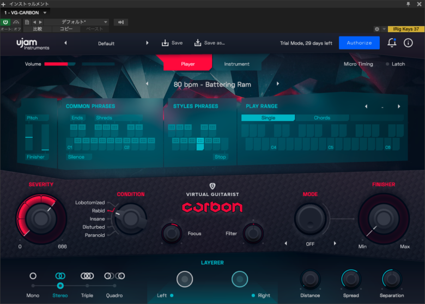425x304 pixels.
Task: Select next Mode with right arrow
Action: pyautogui.click(x=335, y=244)
